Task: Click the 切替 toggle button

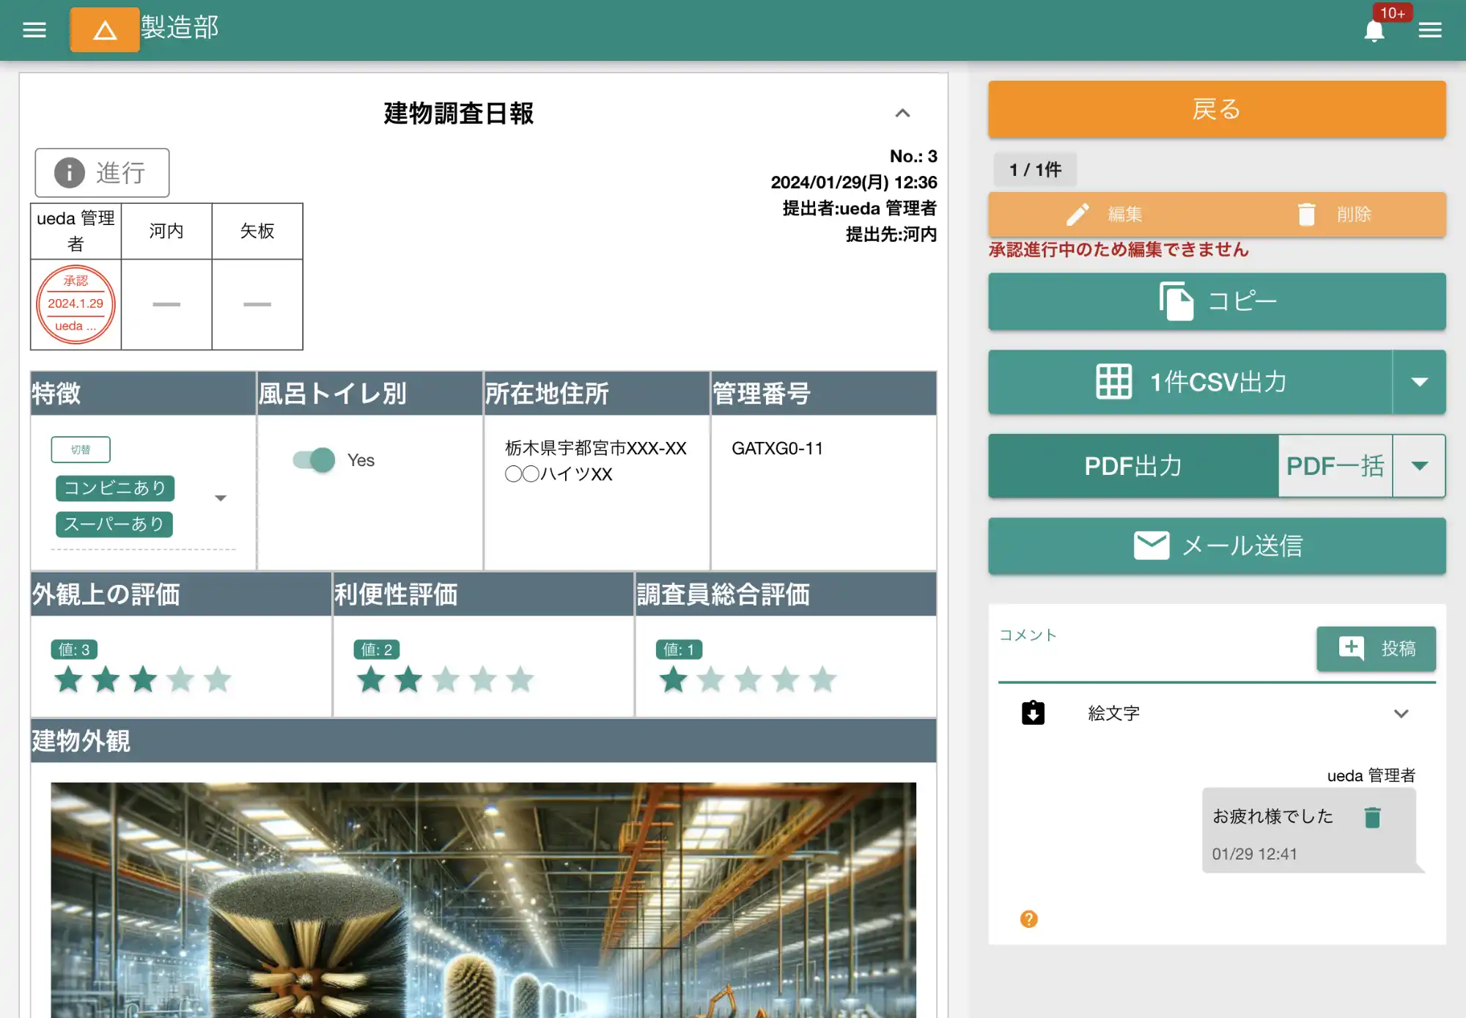Action: click(81, 449)
